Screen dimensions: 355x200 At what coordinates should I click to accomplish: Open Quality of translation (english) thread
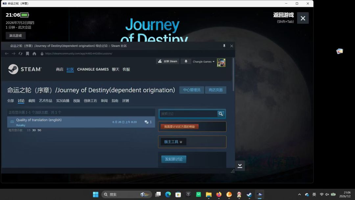coord(39,120)
